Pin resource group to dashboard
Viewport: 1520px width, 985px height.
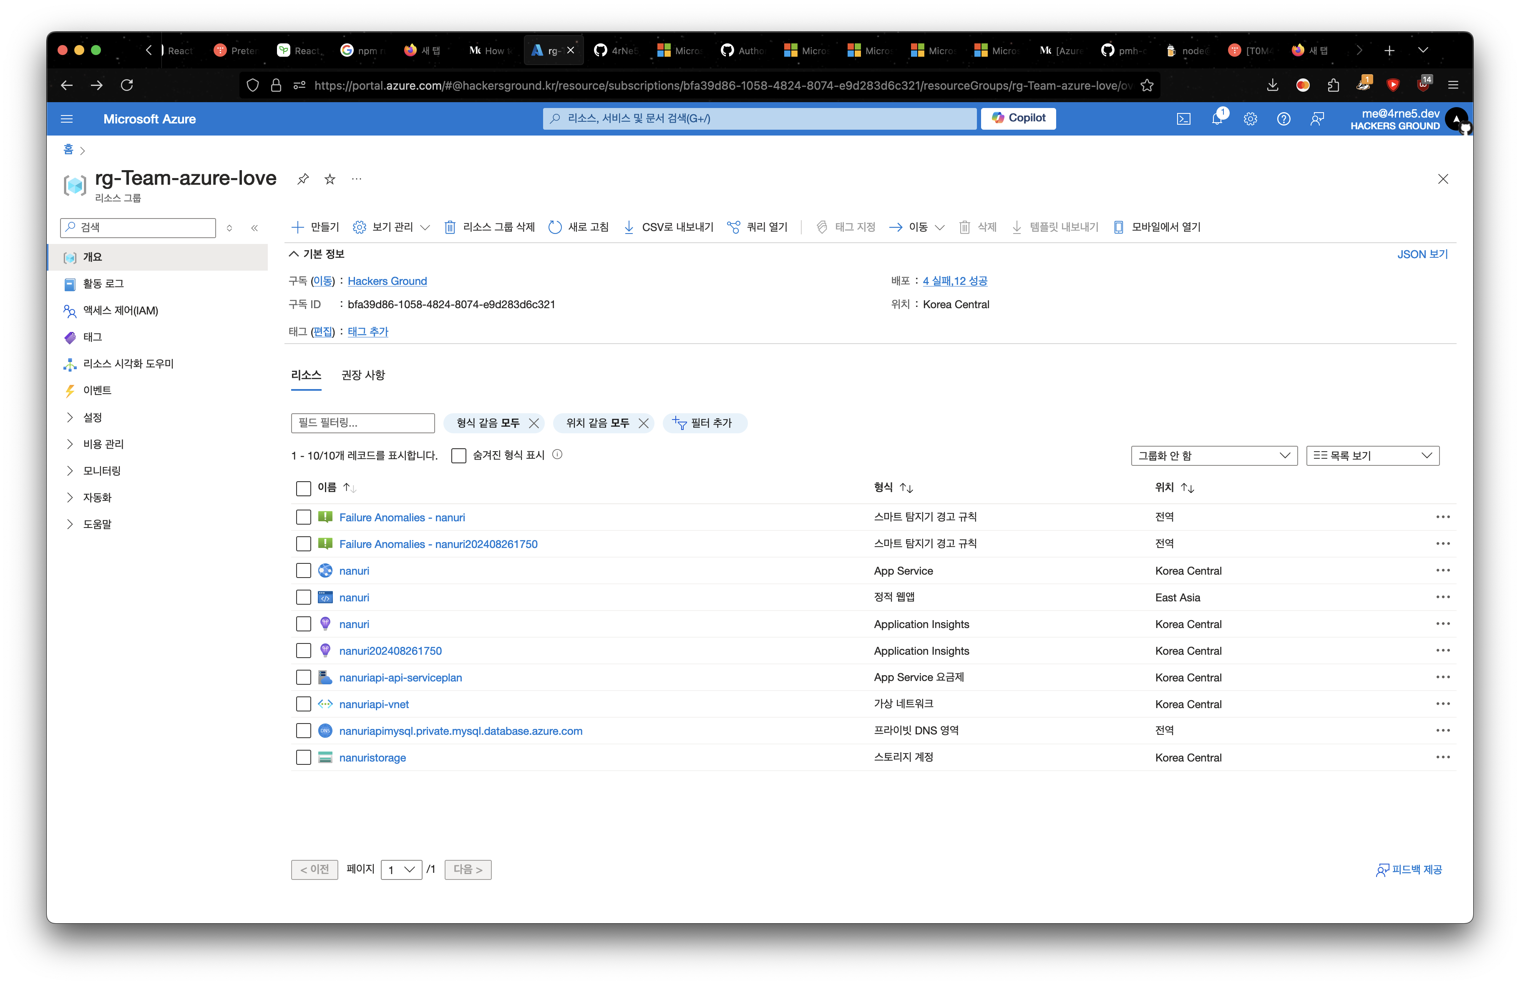[x=303, y=179]
